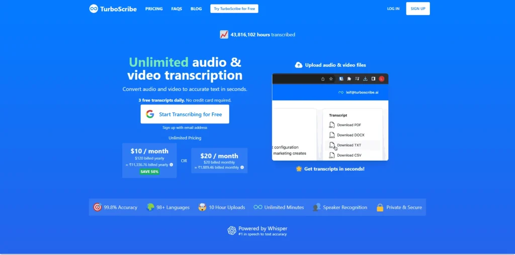The width and height of the screenshot is (515, 255).
Task: Click the cloud upload icon
Action: click(x=299, y=65)
